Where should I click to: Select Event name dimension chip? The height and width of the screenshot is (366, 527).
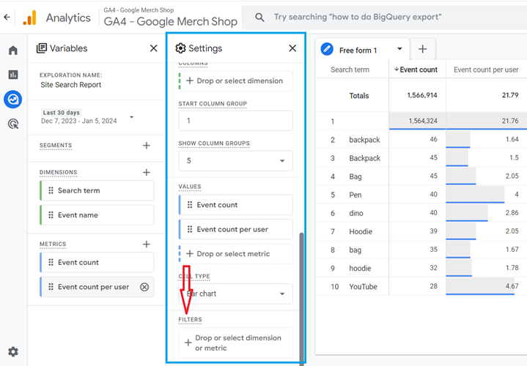(97, 215)
